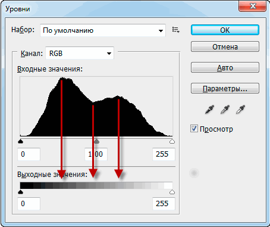Click the Входные значения label
The width and height of the screenshot is (270, 227).
pos(50,69)
